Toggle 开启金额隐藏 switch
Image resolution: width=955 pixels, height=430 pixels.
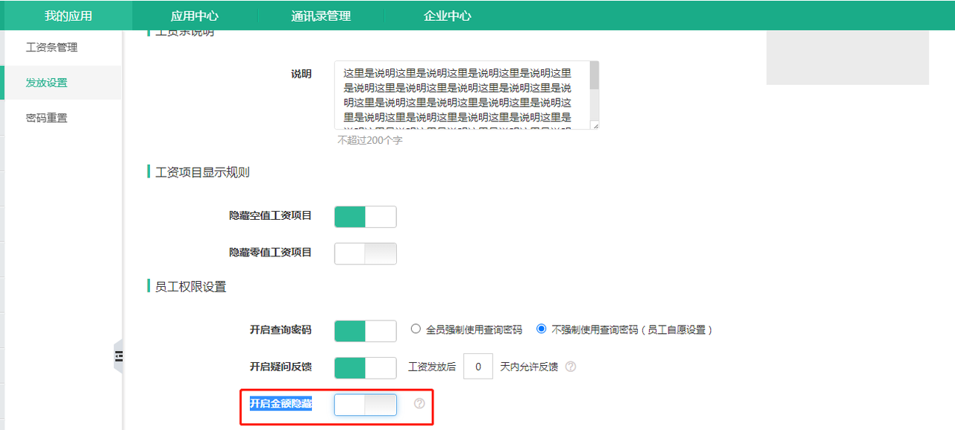click(x=366, y=405)
